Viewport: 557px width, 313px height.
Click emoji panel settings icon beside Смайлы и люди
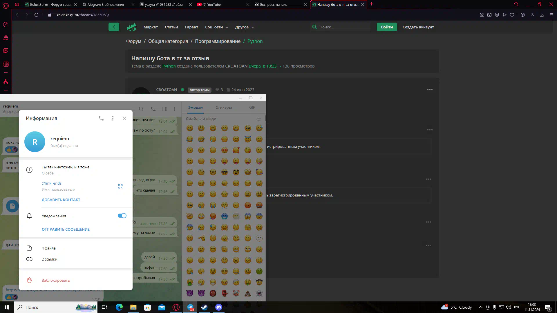tap(259, 119)
